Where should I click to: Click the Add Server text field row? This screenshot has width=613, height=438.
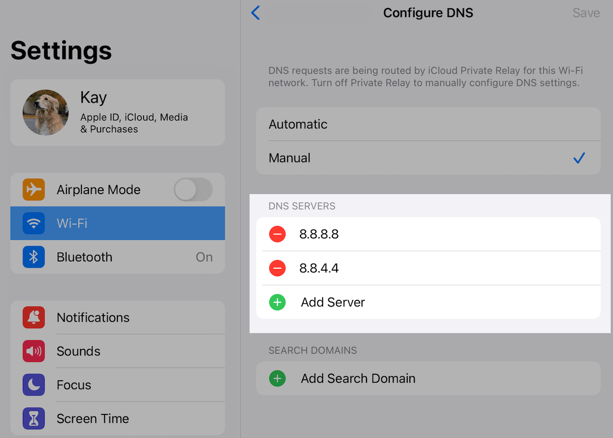coord(333,302)
